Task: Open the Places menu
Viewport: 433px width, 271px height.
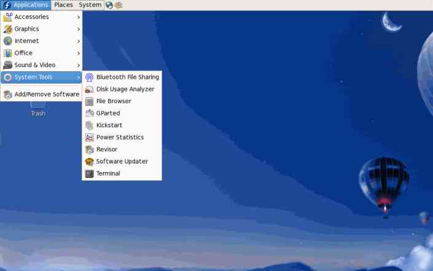Action: pos(63,5)
